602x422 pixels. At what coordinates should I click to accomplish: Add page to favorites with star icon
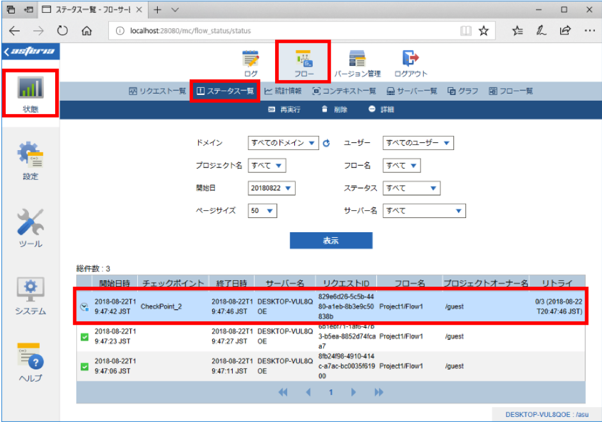(x=483, y=31)
